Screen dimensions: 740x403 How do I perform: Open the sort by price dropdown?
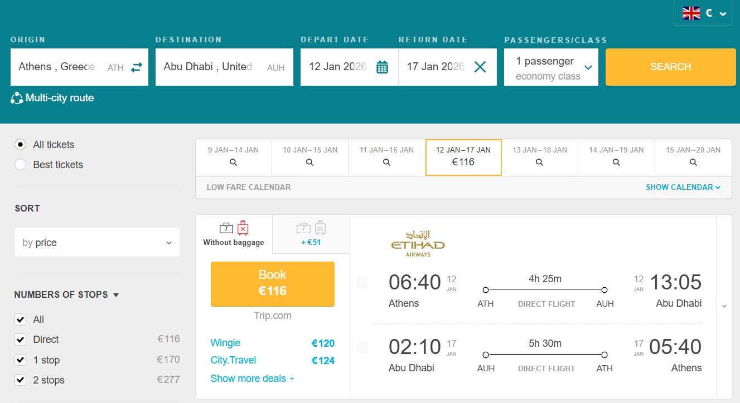[x=96, y=242]
